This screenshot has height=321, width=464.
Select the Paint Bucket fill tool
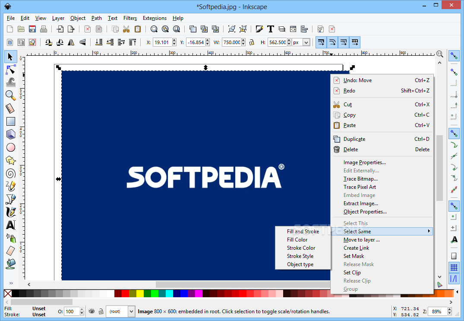tap(10, 264)
